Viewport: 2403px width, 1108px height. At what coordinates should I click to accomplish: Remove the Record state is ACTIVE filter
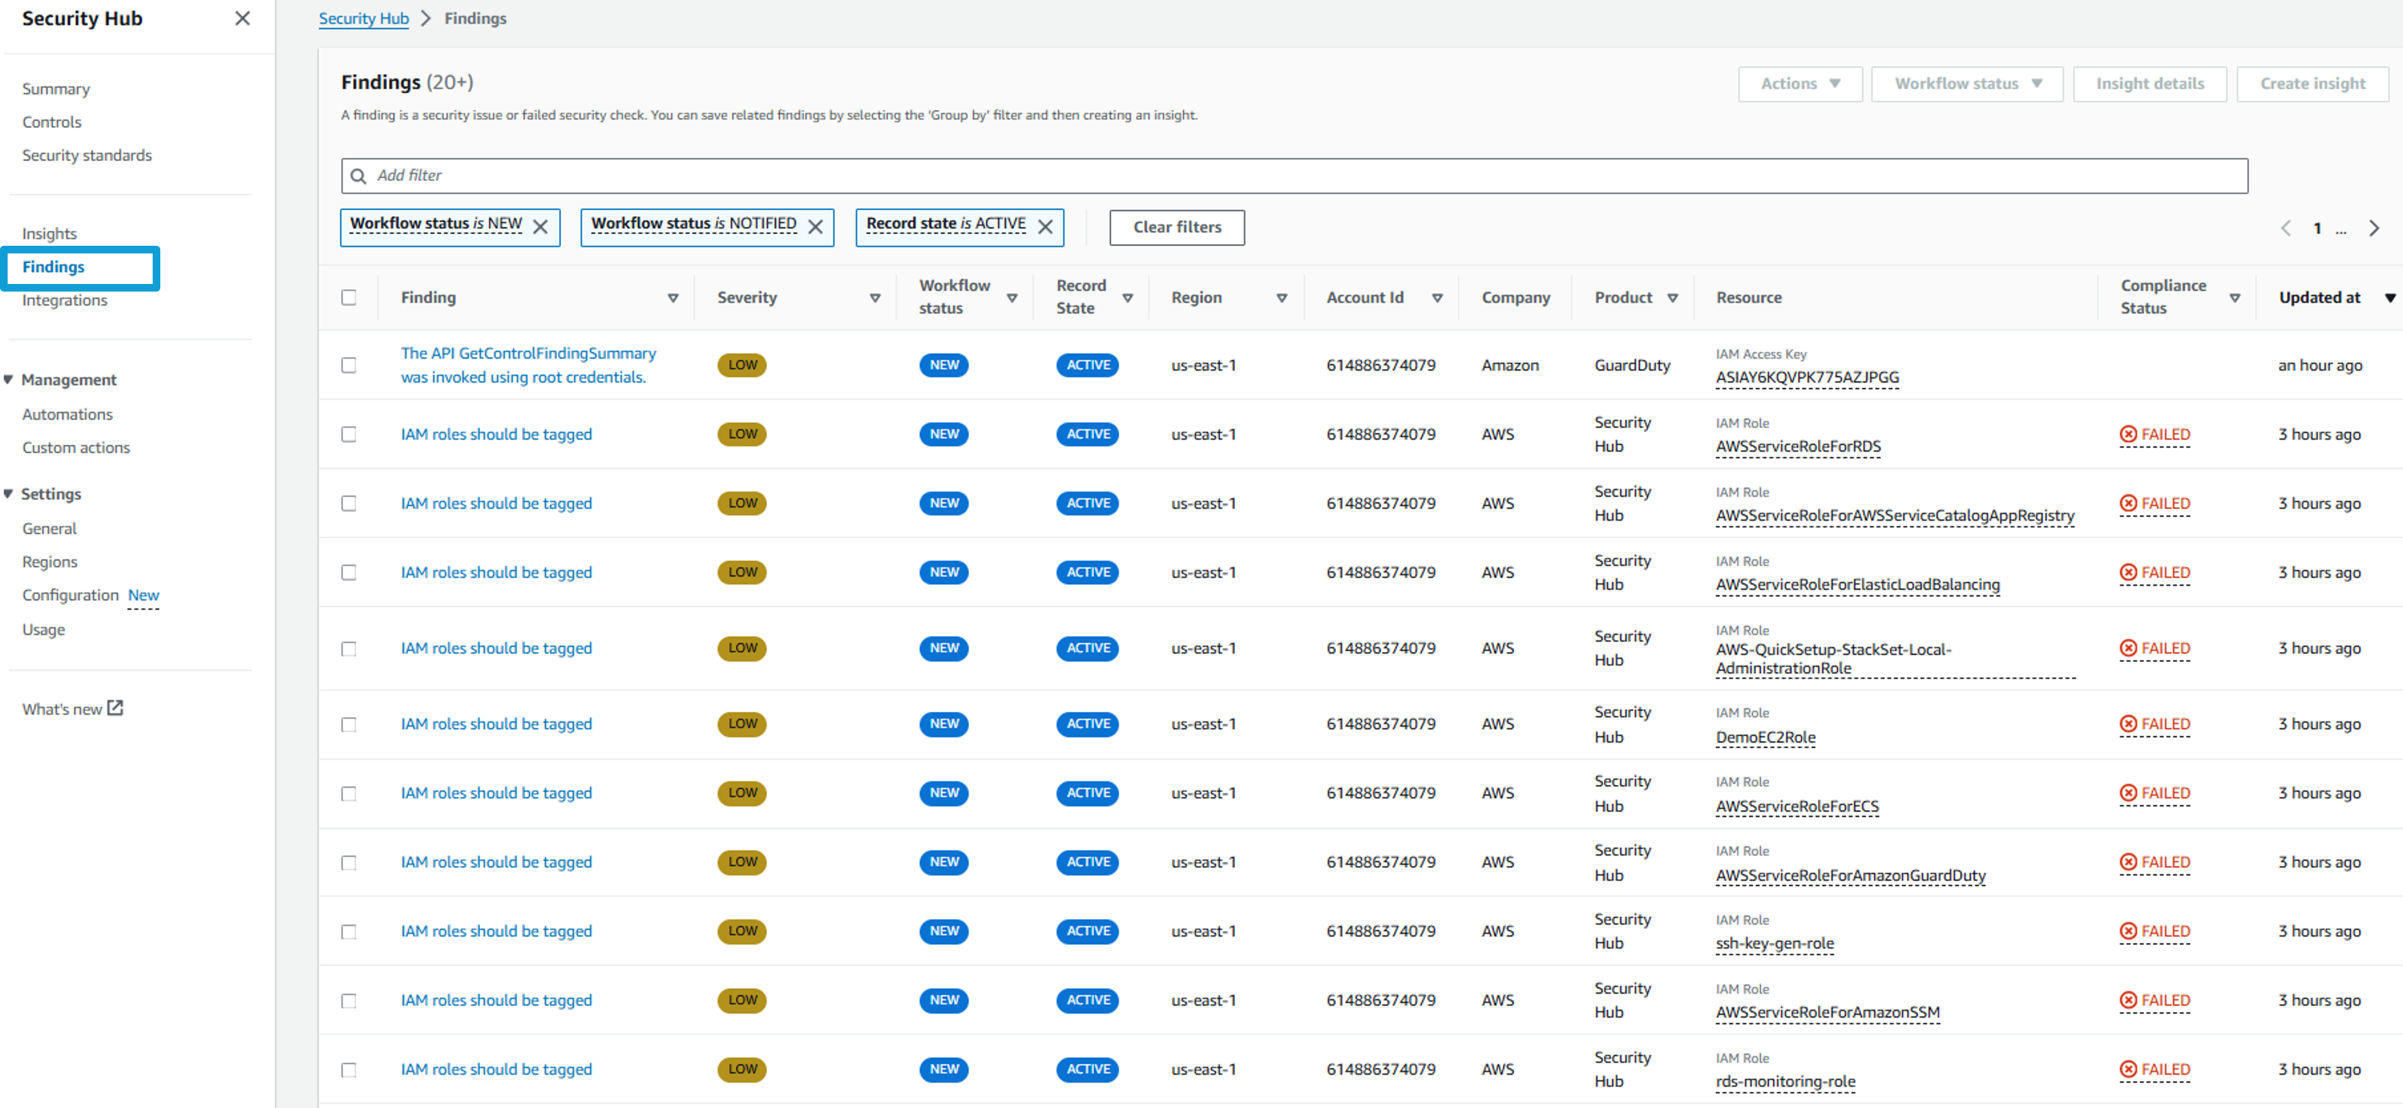click(x=1046, y=227)
